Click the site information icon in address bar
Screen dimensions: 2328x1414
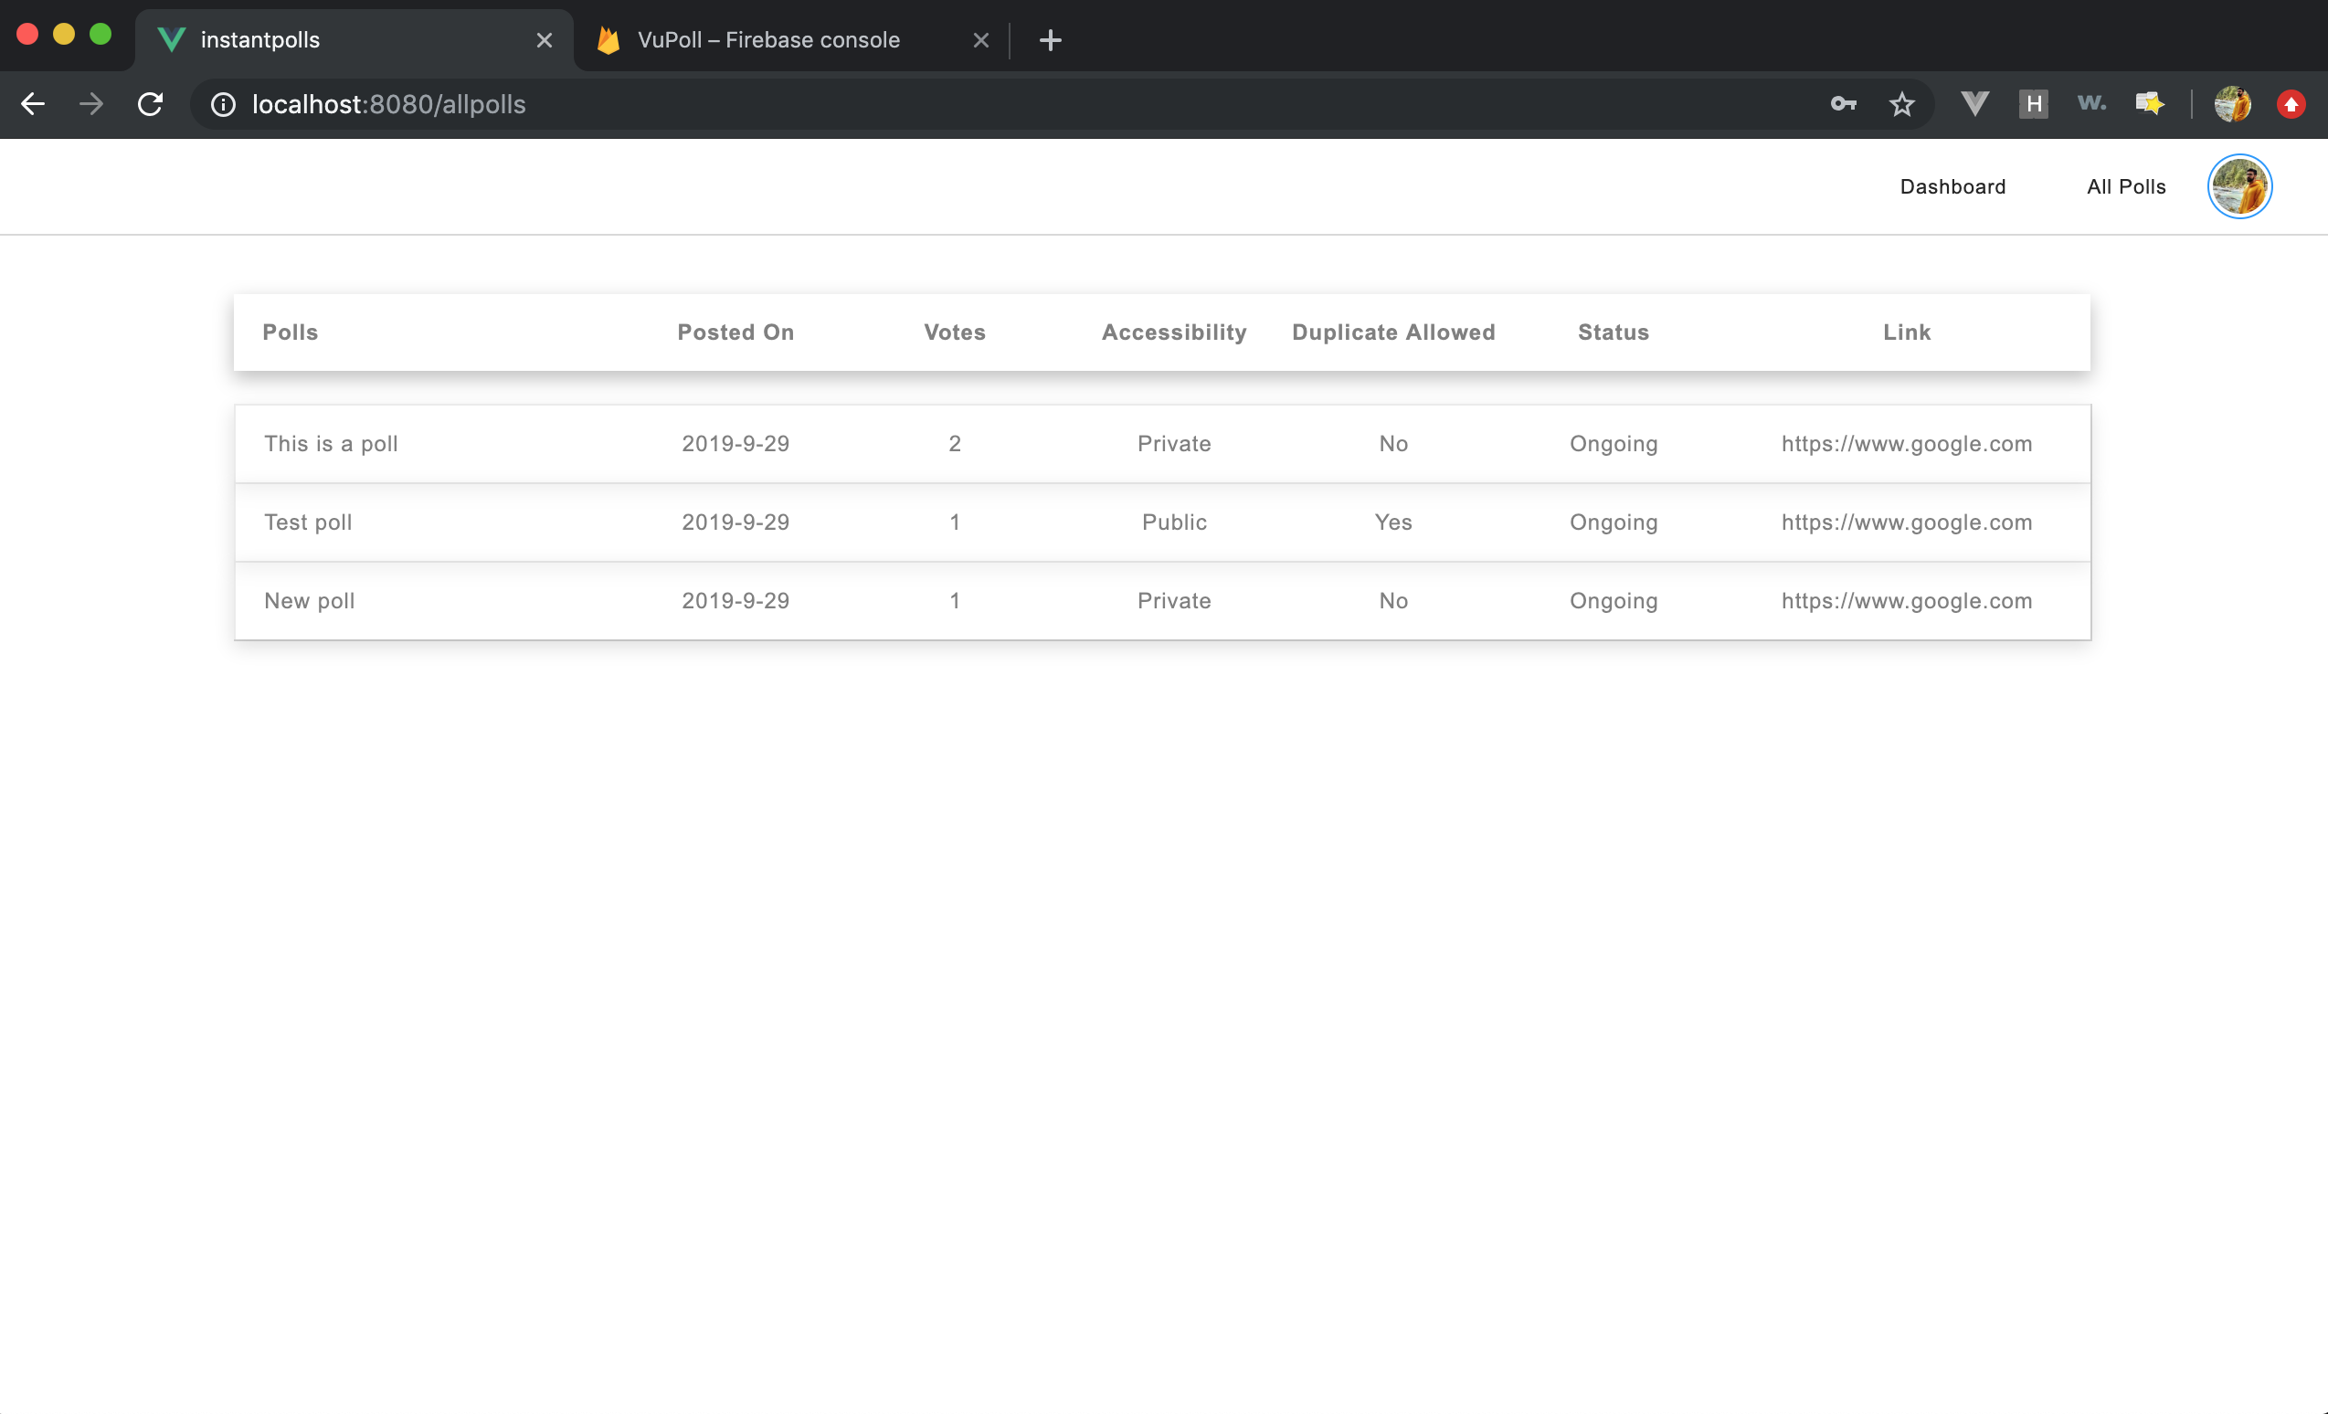pos(223,104)
